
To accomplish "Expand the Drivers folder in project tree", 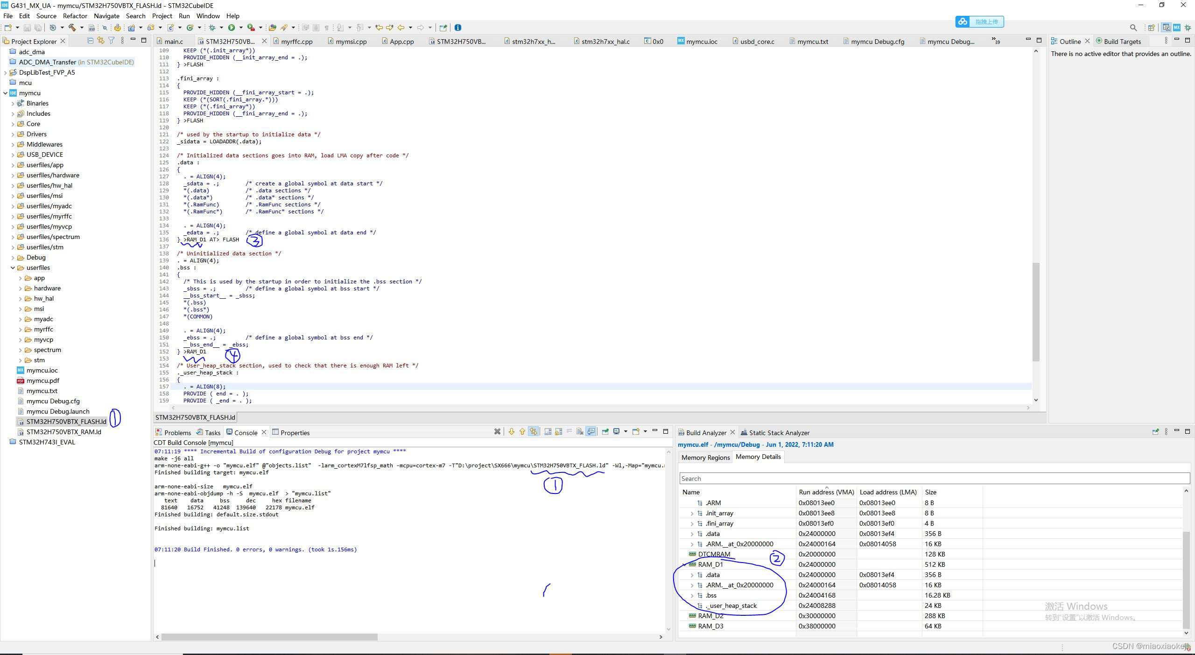I will pyautogui.click(x=13, y=134).
